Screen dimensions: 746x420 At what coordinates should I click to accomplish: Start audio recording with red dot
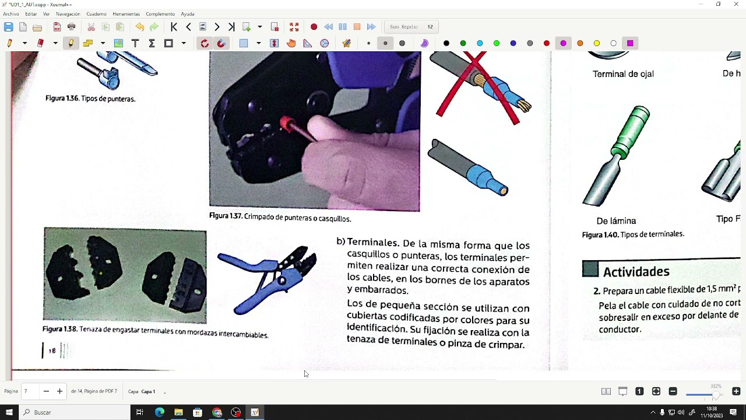pyautogui.click(x=314, y=27)
